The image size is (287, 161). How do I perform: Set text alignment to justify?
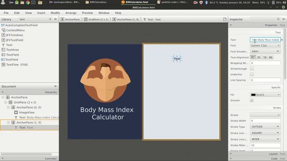coord(271,57)
